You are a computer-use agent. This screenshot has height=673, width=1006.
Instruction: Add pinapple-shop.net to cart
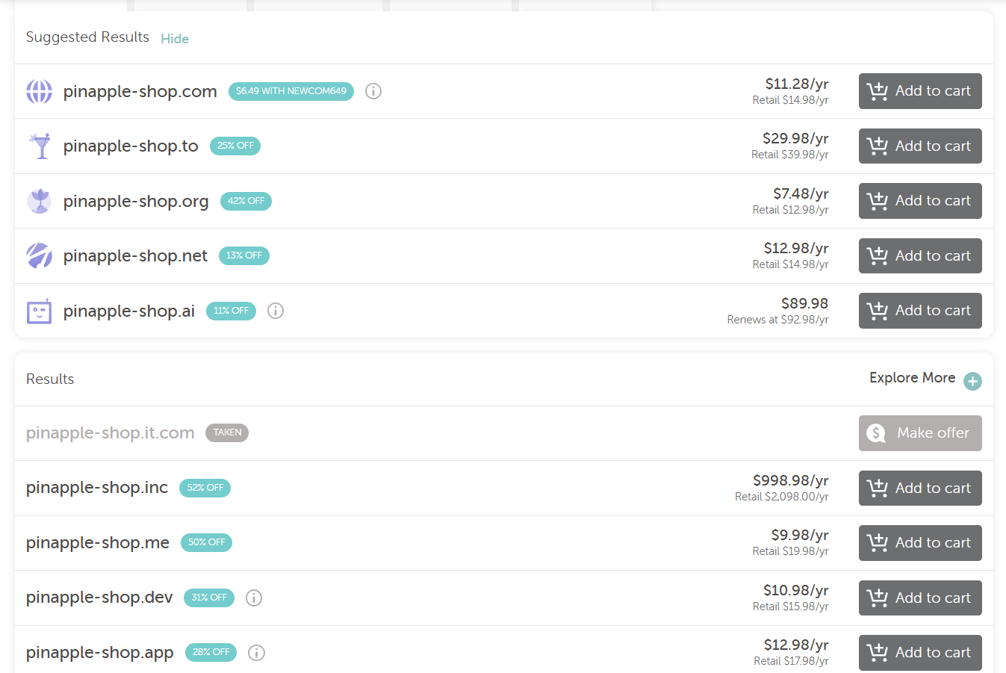tap(920, 255)
